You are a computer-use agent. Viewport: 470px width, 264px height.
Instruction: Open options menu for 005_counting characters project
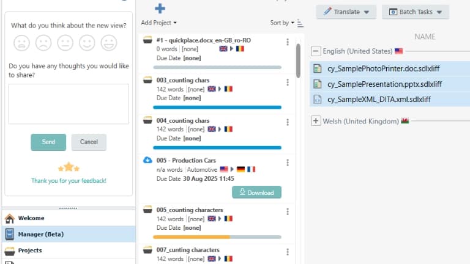coord(288,211)
